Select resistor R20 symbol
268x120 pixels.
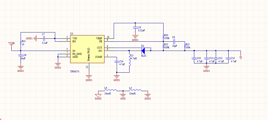pyautogui.click(x=163, y=37)
